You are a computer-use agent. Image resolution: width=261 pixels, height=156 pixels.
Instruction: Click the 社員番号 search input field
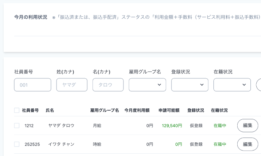click(32, 85)
